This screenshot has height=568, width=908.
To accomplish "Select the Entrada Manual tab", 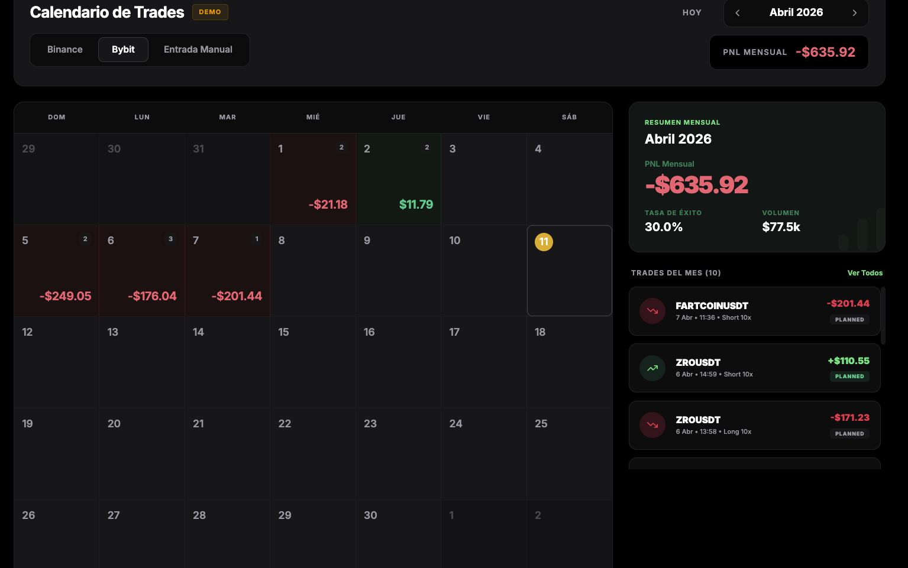I will pyautogui.click(x=198, y=50).
